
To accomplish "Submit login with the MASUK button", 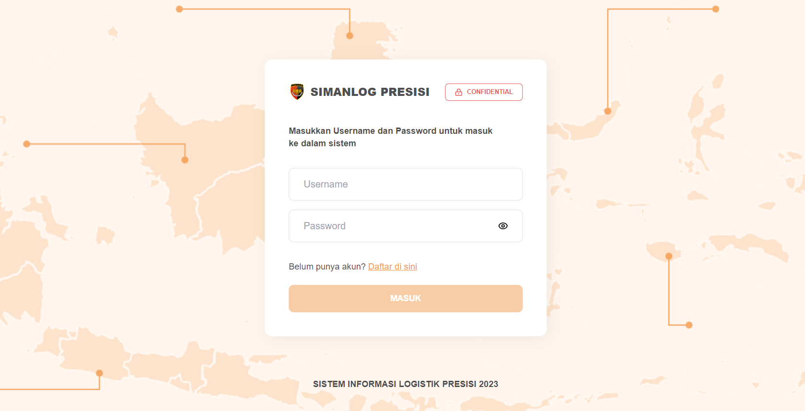I will 406,298.
